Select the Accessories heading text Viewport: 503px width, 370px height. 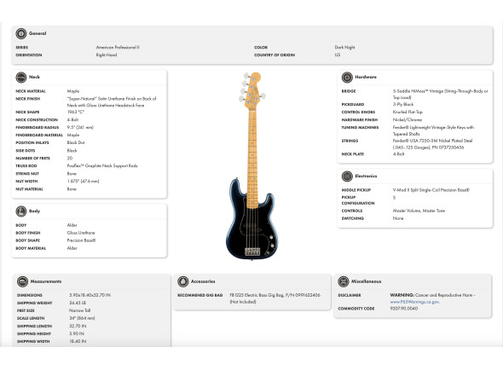pyautogui.click(x=203, y=281)
